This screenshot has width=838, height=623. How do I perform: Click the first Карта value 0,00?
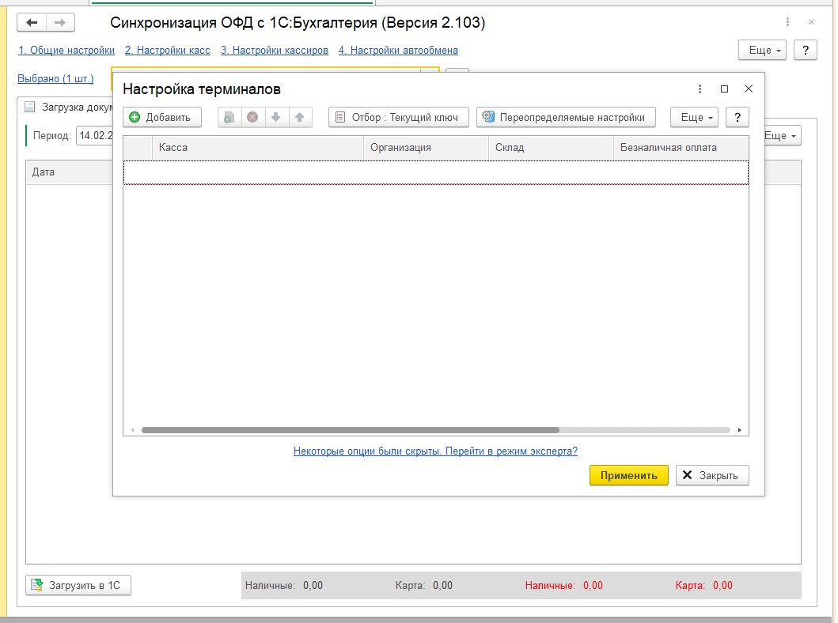443,586
